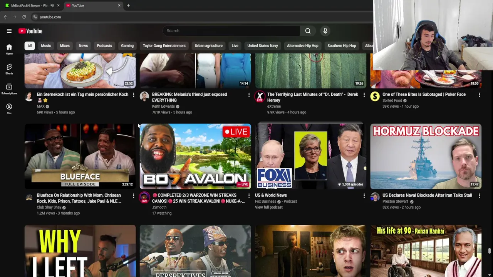Select the Music filter chip

pyautogui.click(x=46, y=46)
